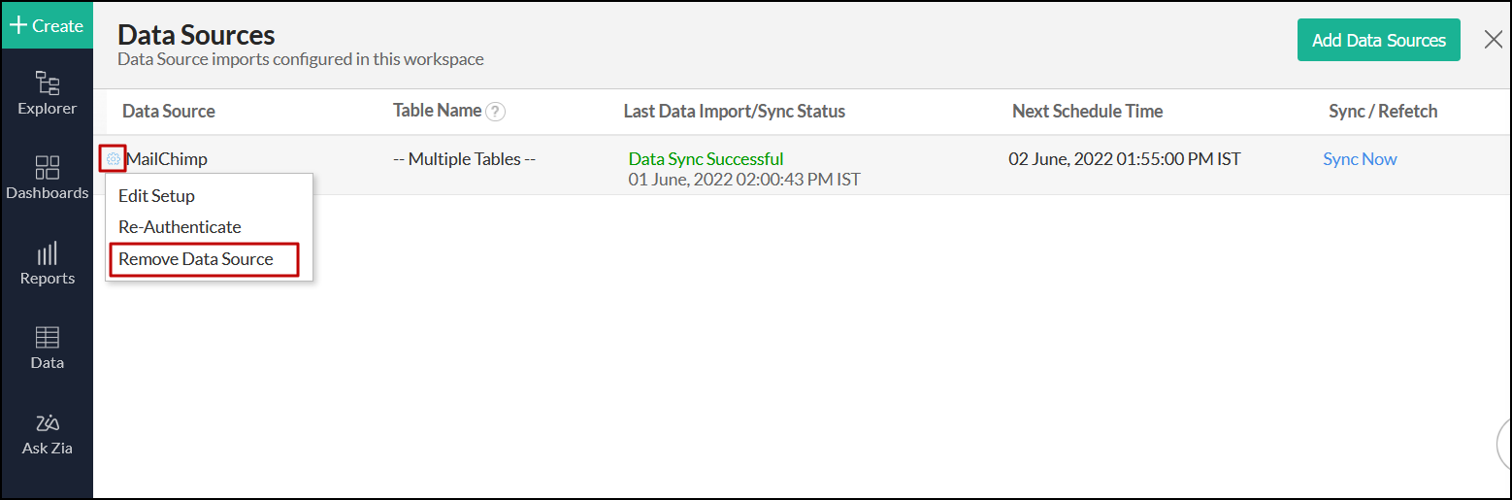
Task: Open the Dashboards section in sidebar
Action: click(47, 178)
